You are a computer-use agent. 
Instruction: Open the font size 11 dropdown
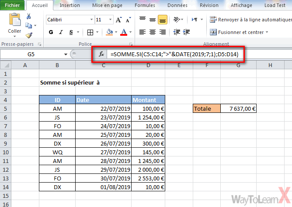coord(111,20)
